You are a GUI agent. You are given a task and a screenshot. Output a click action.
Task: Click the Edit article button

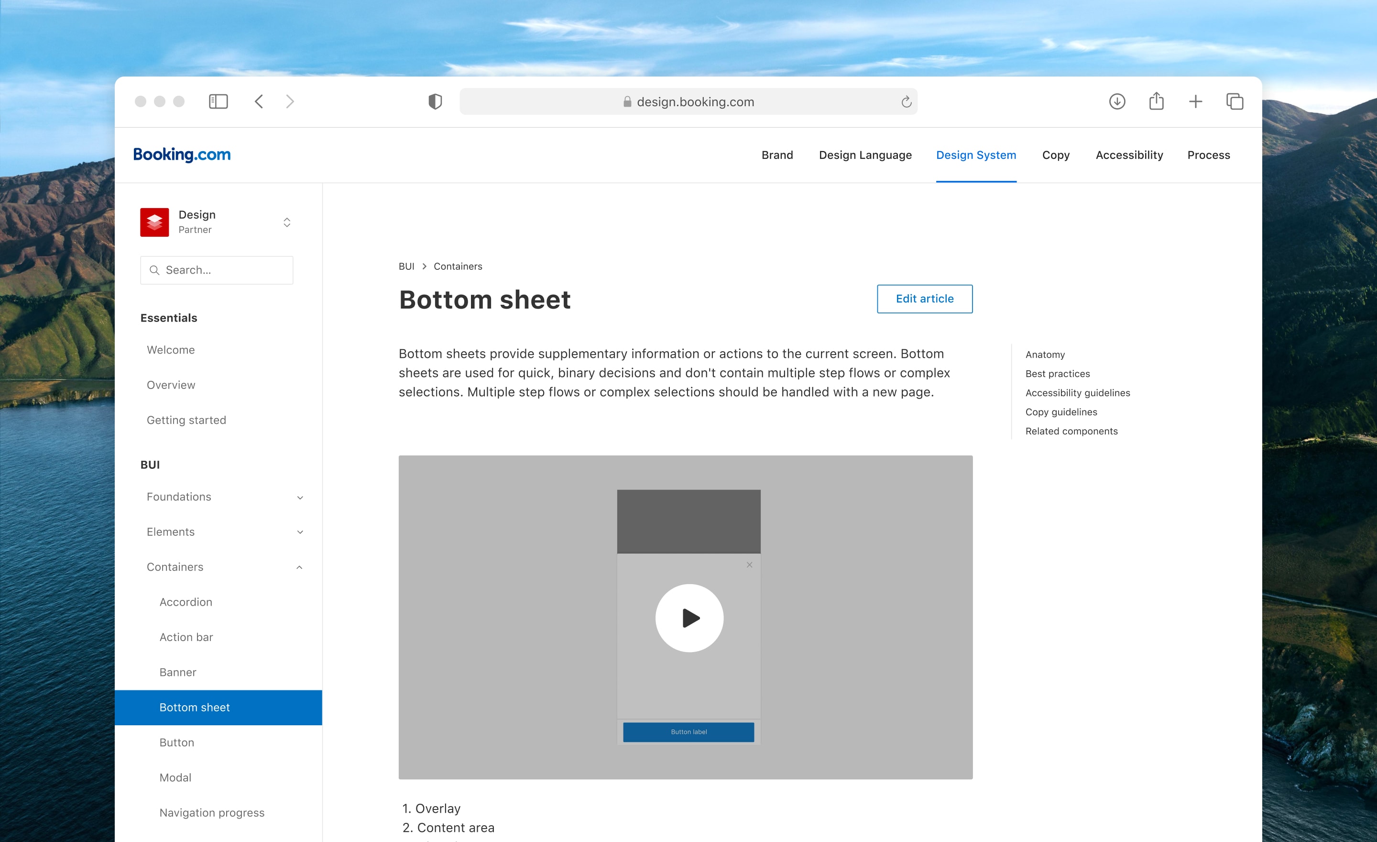tap(924, 299)
